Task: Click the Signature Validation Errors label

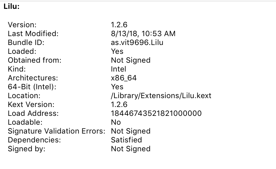Action: [x=56, y=131]
